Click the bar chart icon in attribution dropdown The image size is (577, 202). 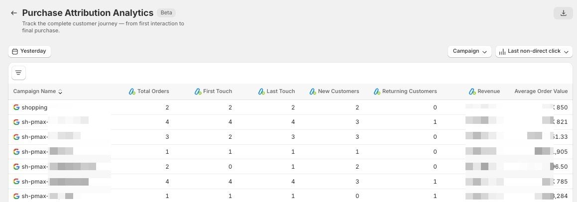(502, 52)
